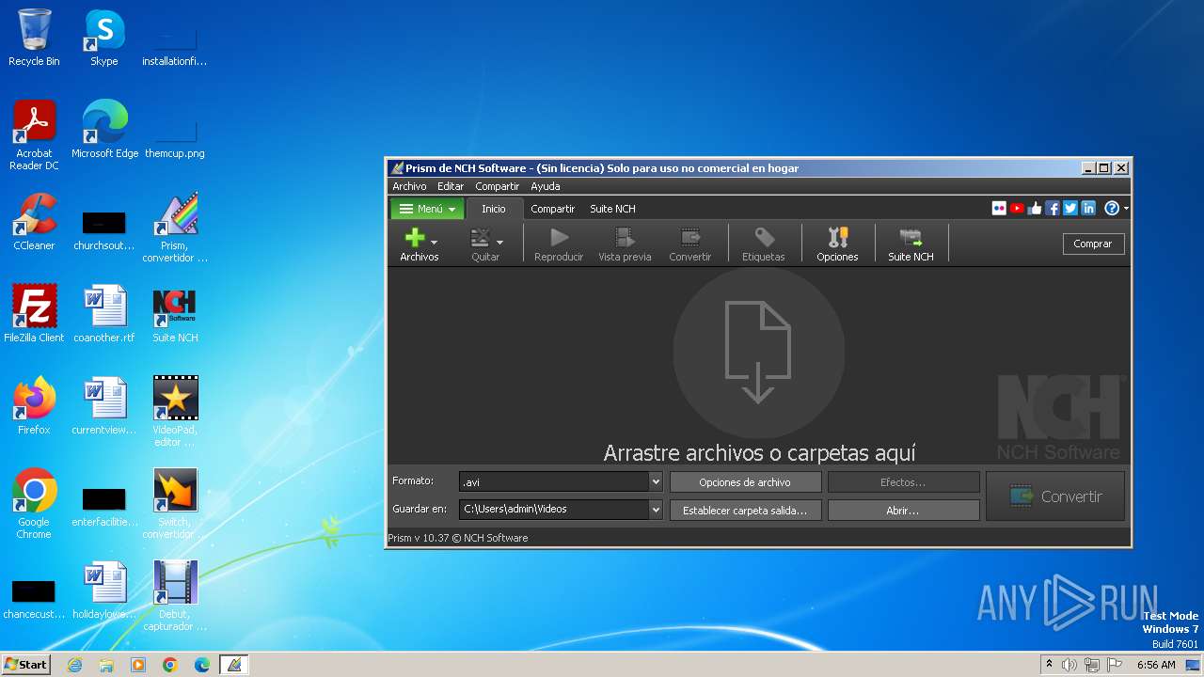Screen dimensions: 1204x677
Task: Click the Prism taskbar button
Action: (x=233, y=665)
